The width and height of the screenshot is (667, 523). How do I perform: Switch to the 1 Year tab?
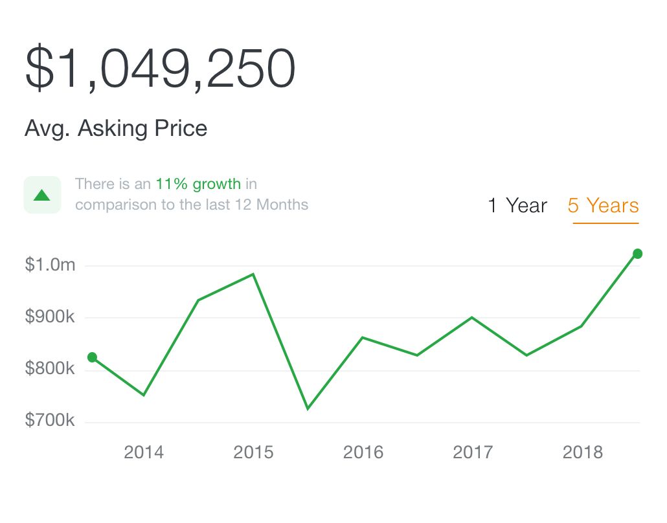pos(517,206)
